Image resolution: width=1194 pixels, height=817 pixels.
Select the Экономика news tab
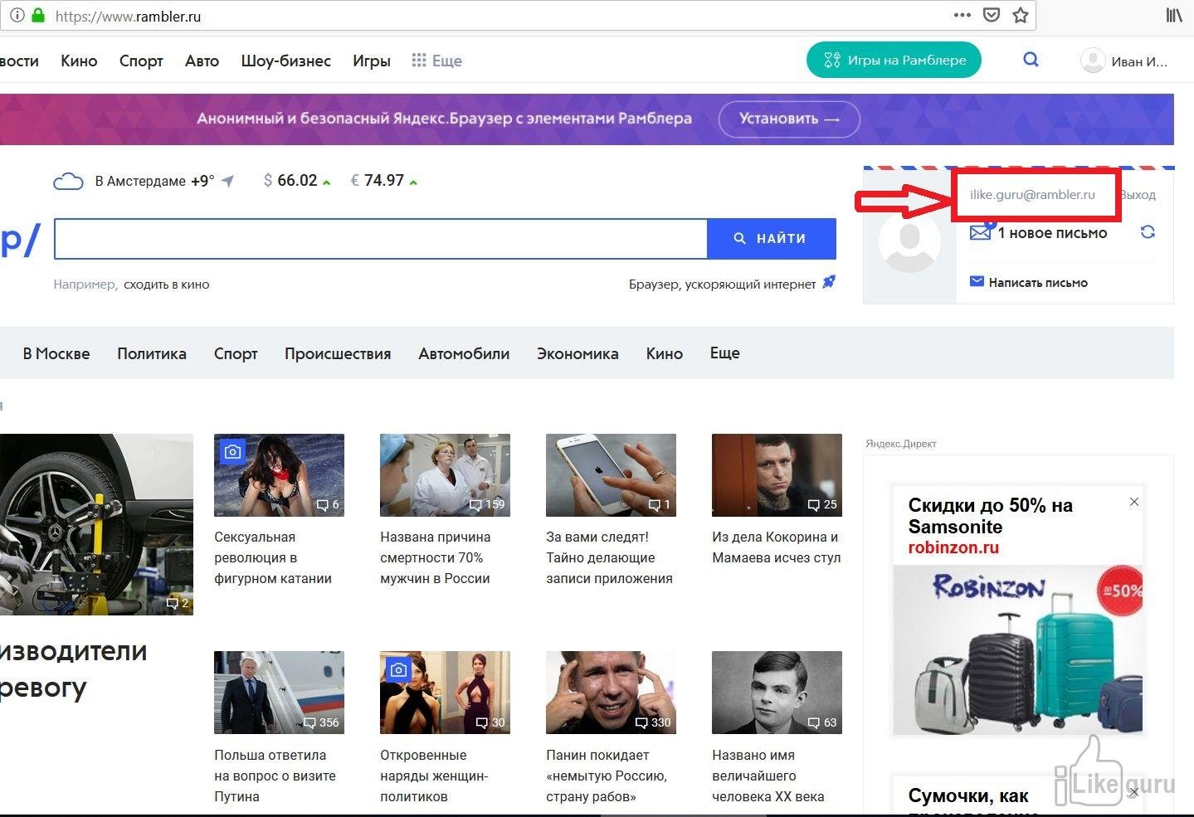(x=578, y=353)
